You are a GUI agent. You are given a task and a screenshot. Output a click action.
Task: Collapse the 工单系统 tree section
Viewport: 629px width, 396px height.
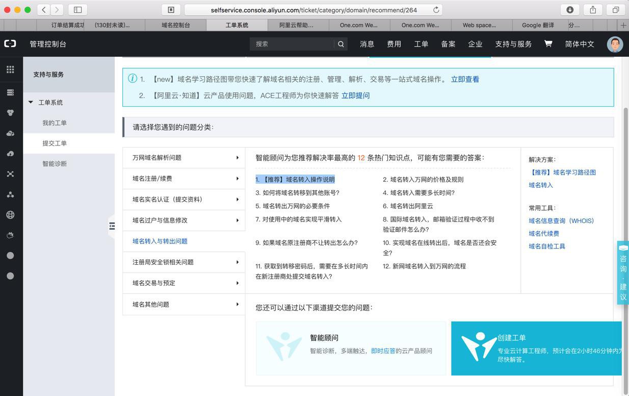point(31,102)
